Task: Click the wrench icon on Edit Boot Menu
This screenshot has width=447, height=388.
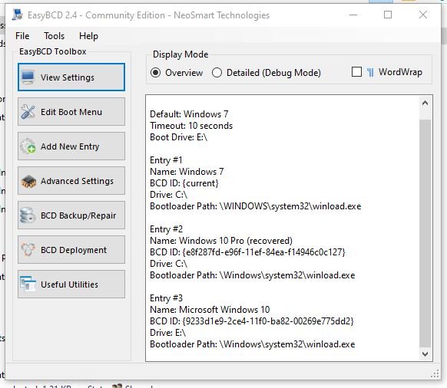Action: [x=28, y=112]
